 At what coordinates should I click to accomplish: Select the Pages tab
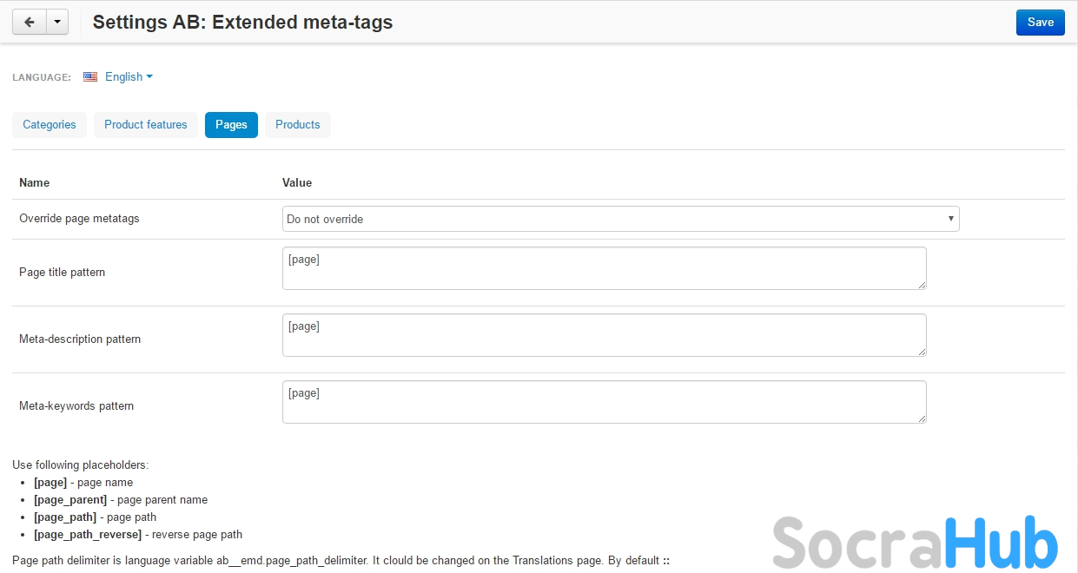[231, 125]
